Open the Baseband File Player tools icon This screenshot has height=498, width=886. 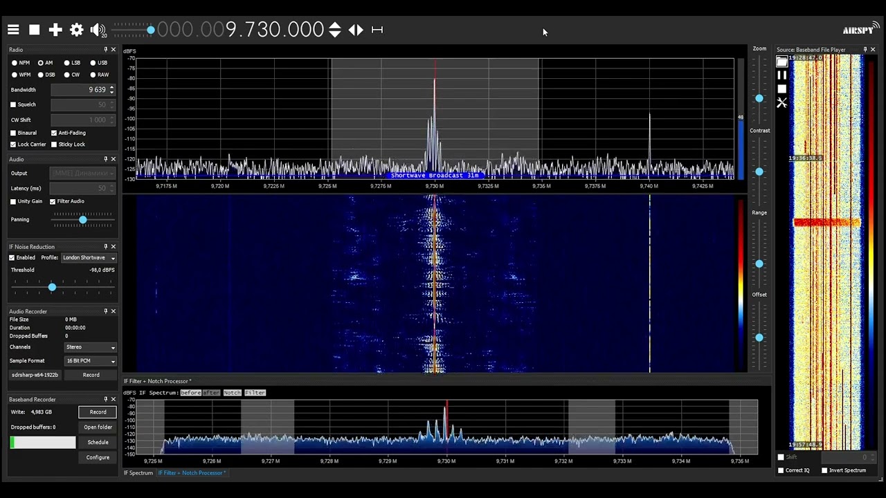(x=782, y=103)
